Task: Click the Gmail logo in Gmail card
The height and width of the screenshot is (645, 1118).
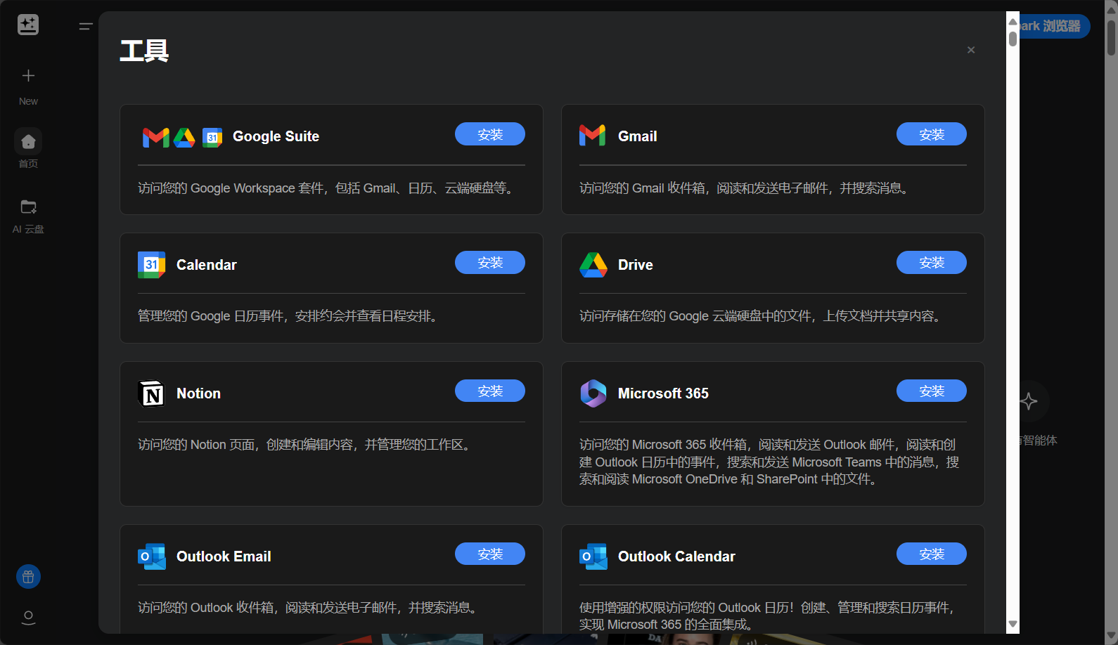Action: coord(592,136)
